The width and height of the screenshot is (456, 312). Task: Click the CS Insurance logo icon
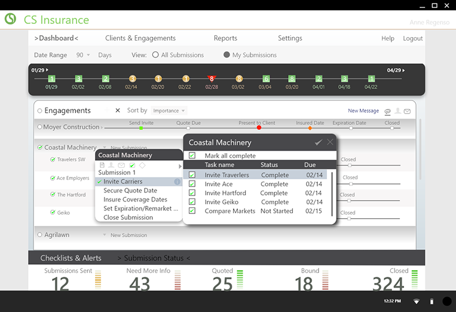tap(10, 19)
